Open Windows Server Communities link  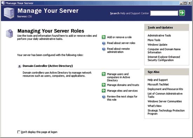click(165, 101)
